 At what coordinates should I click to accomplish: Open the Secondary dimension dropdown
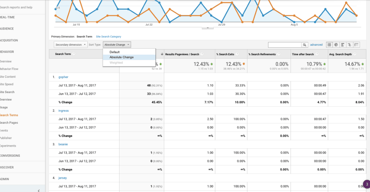click(70, 45)
